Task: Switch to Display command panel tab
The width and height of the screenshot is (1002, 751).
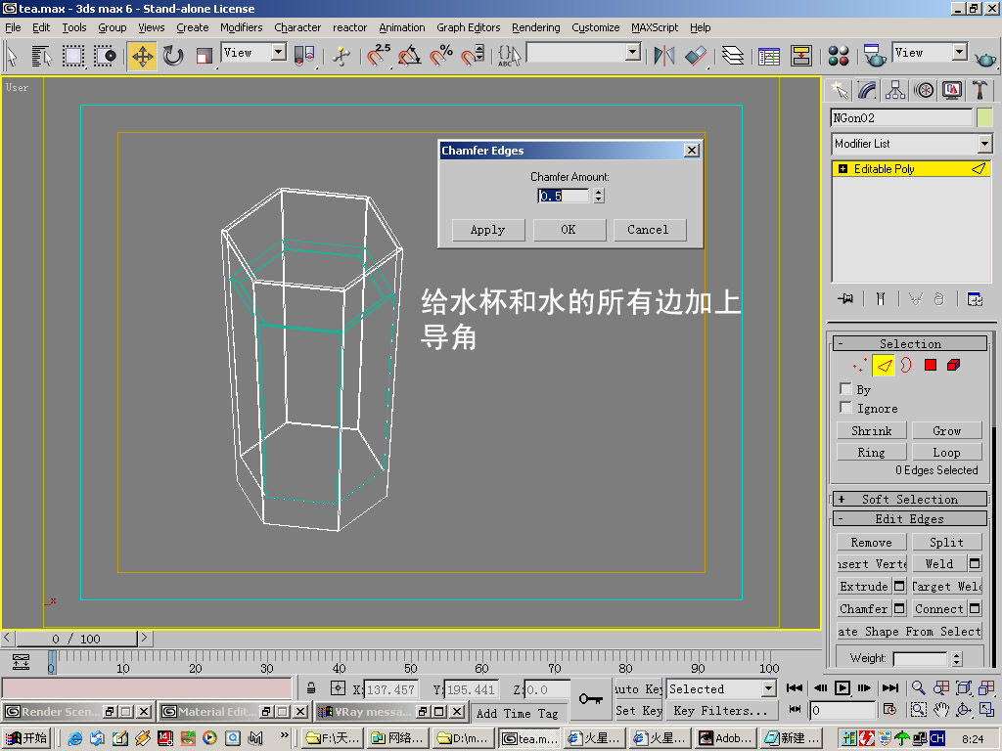Action: [x=952, y=90]
